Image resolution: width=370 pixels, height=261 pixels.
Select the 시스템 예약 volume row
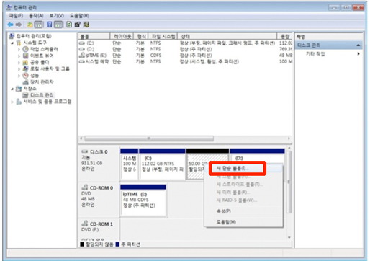(x=186, y=61)
